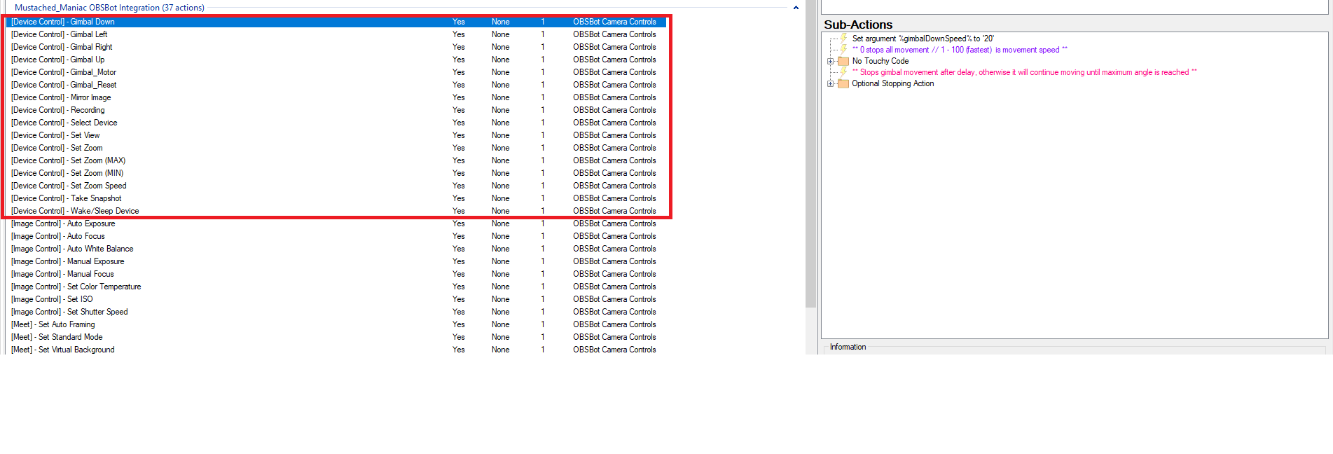
Task: Click lightning icon of purple movement speed comment
Action: point(844,50)
